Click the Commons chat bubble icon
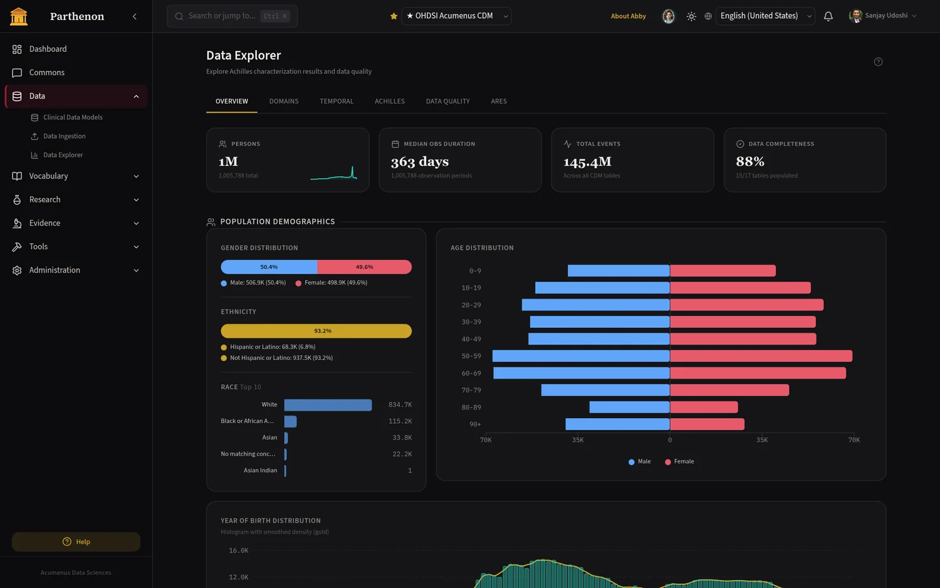Screen dimensions: 940x588 coord(17,73)
